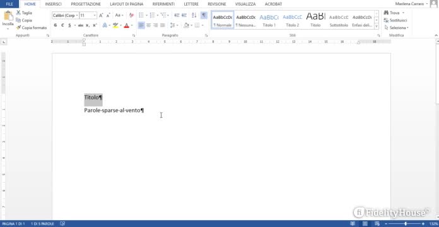Image resolution: width=439 pixels, height=227 pixels.
Task: Toggle italic C formatting
Action: [x=62, y=25]
